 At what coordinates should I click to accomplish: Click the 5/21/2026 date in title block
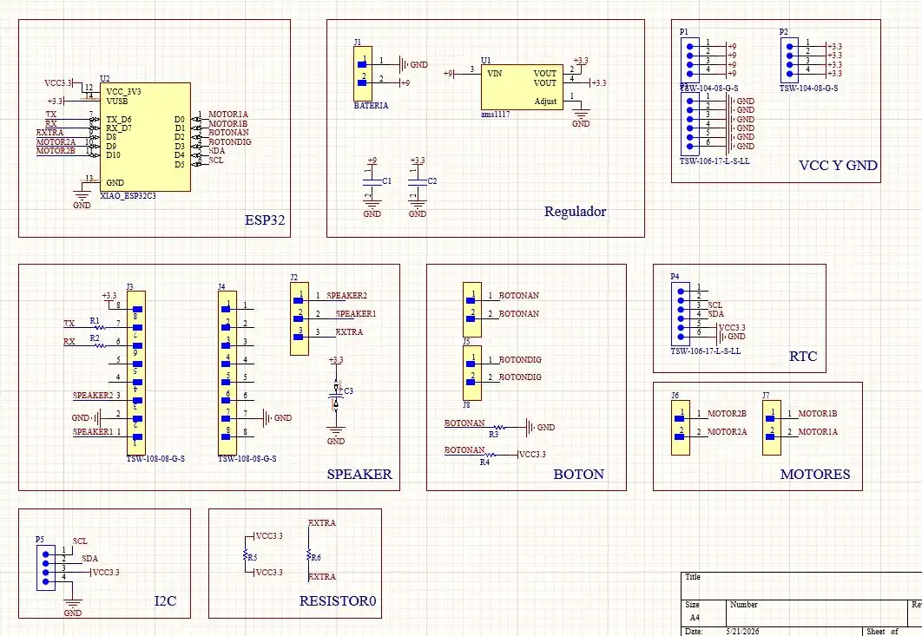point(742,632)
